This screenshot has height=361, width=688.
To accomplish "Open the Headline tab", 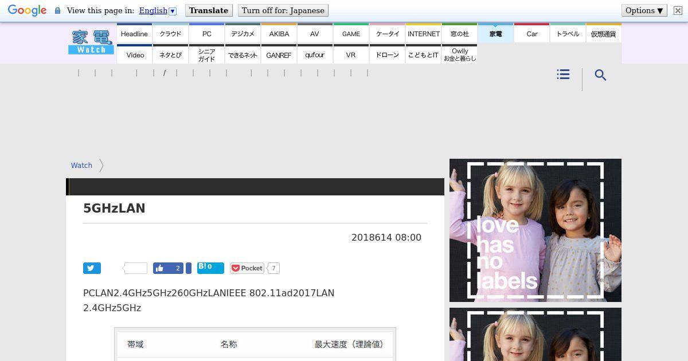I will [x=134, y=33].
